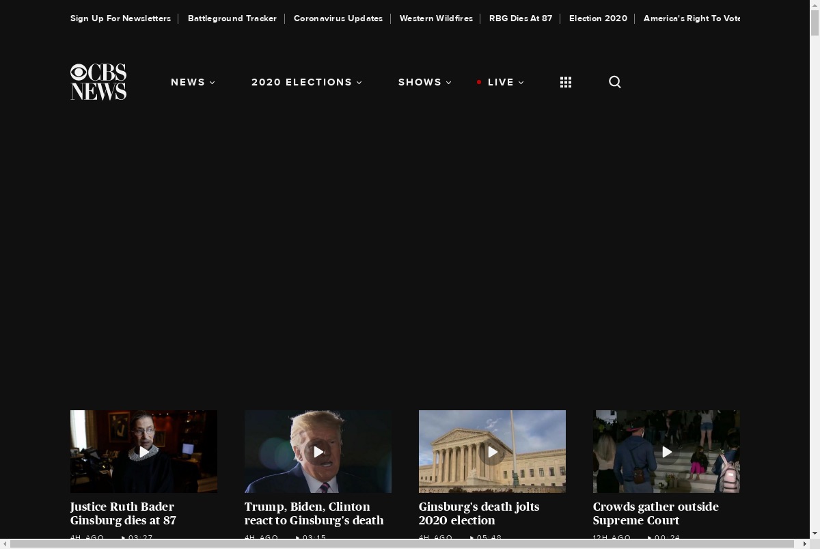
Task: Open the Battleground Tracker link
Action: point(232,18)
